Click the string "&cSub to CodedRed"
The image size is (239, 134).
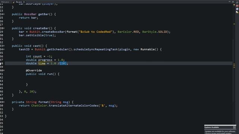click(x=96, y=32)
